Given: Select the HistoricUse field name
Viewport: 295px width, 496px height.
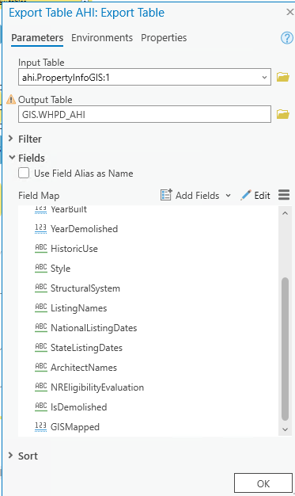Looking at the screenshot, I should click(74, 249).
